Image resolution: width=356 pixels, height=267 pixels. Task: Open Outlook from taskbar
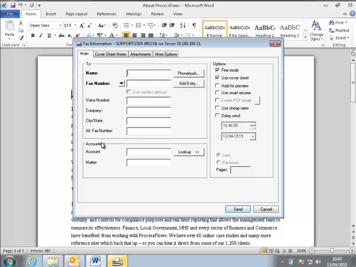[74, 261]
